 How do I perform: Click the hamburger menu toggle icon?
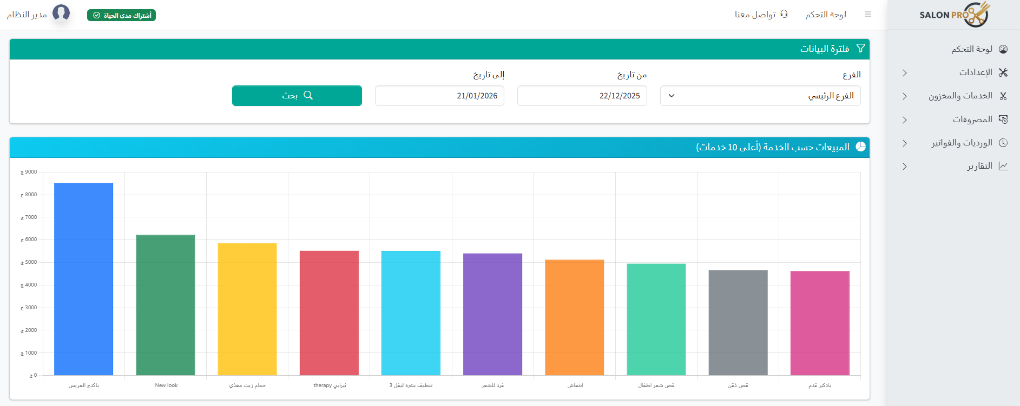click(x=868, y=15)
